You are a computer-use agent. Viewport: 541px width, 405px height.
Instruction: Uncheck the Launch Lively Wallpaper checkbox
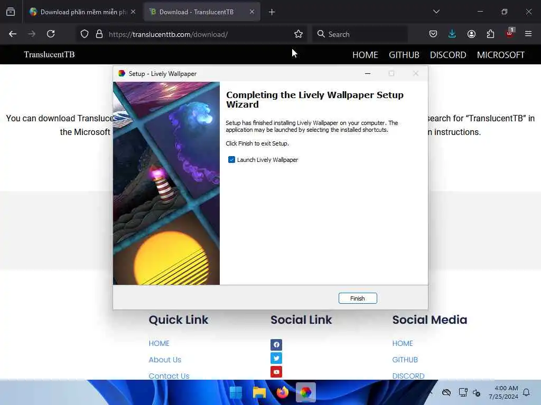click(231, 160)
